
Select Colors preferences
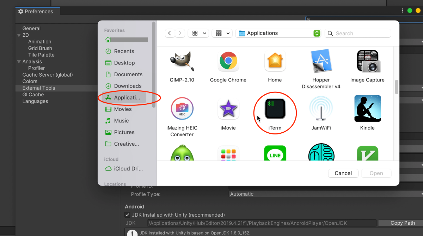[30, 81]
